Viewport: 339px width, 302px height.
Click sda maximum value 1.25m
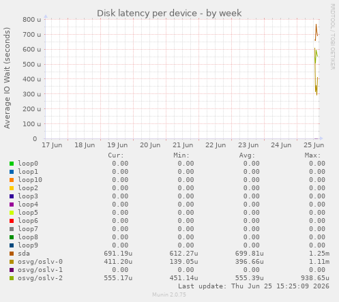319,254
